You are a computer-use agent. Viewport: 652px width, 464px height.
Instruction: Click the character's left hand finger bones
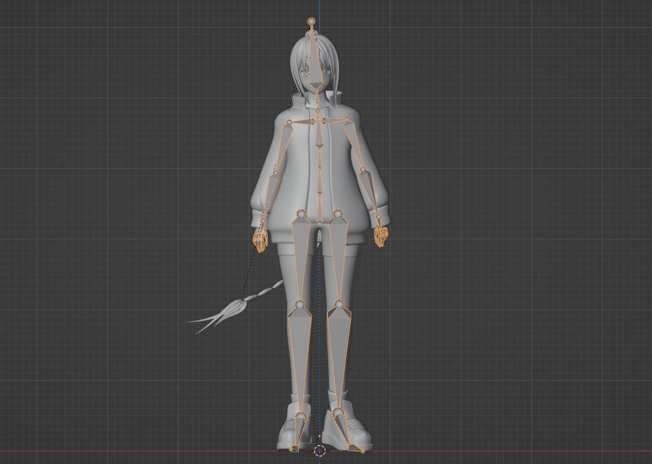(x=381, y=235)
